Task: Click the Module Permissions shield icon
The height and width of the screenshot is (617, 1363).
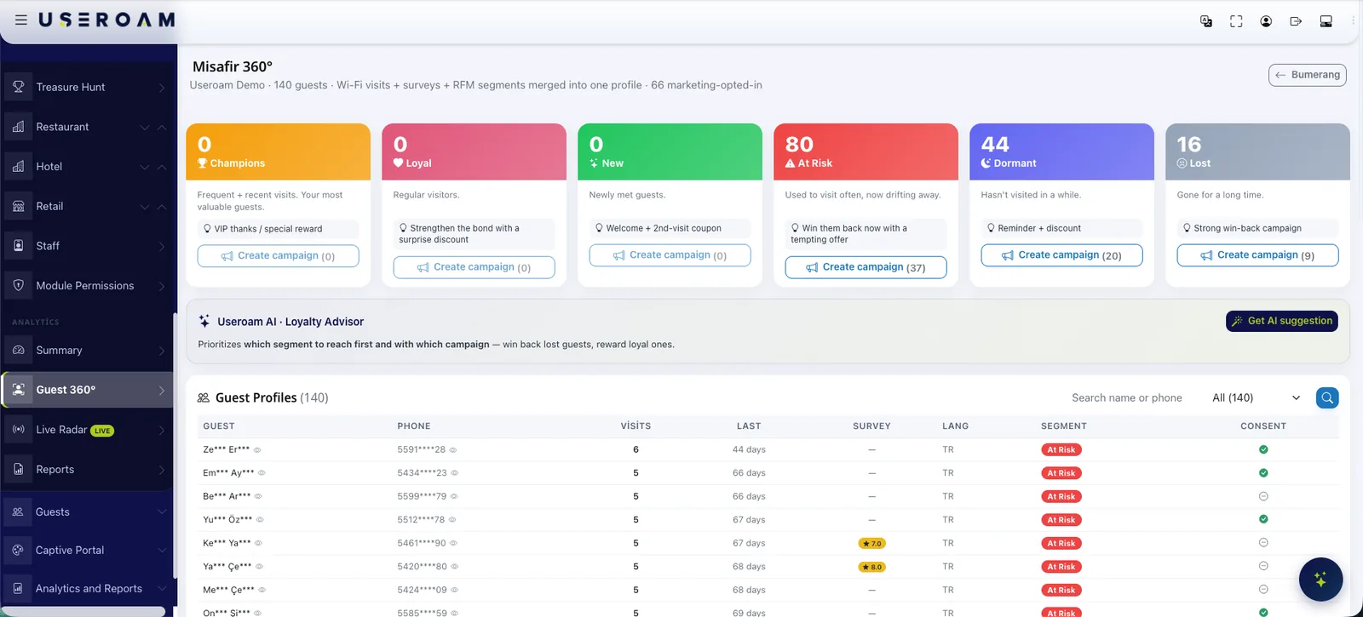Action: [19, 285]
